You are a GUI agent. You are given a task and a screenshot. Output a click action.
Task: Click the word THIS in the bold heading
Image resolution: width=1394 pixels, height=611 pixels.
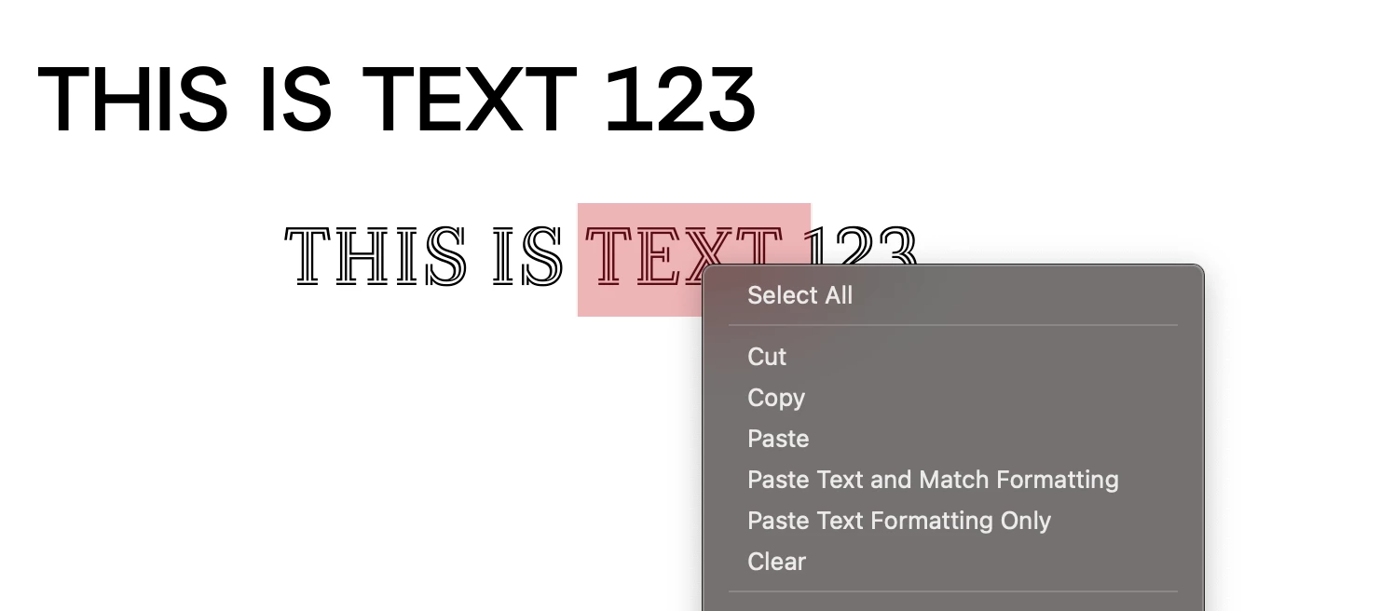tap(133, 99)
